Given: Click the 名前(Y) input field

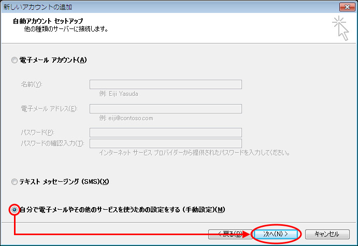Looking at the screenshot, I should [x=166, y=84].
